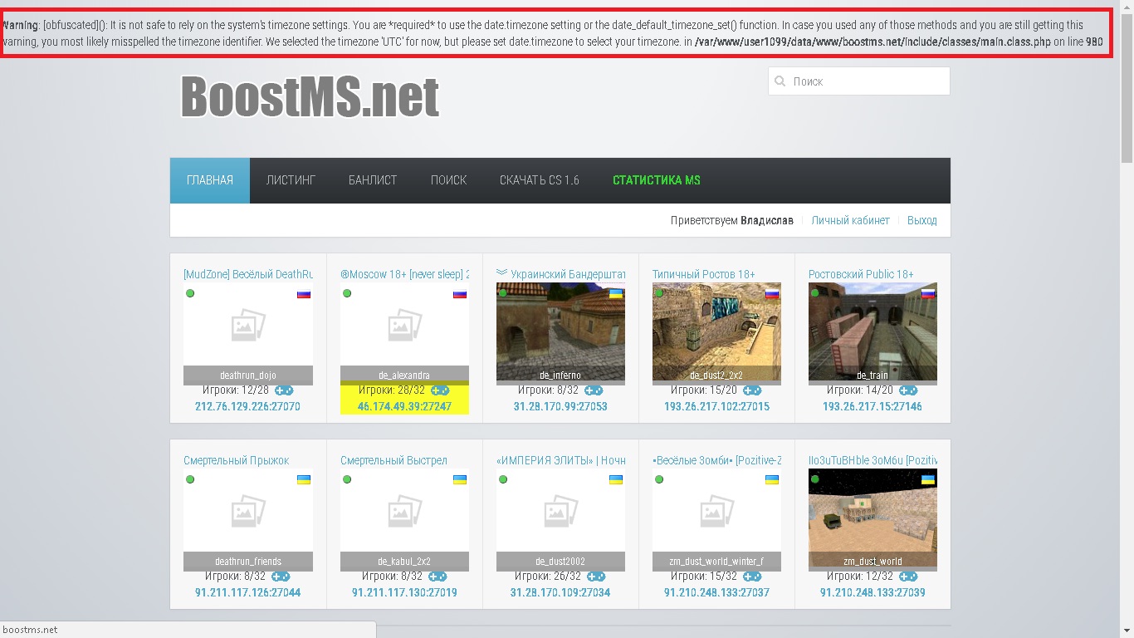Open the Смертельный Прыжок server title
This screenshot has width=1134, height=638.
pos(237,460)
